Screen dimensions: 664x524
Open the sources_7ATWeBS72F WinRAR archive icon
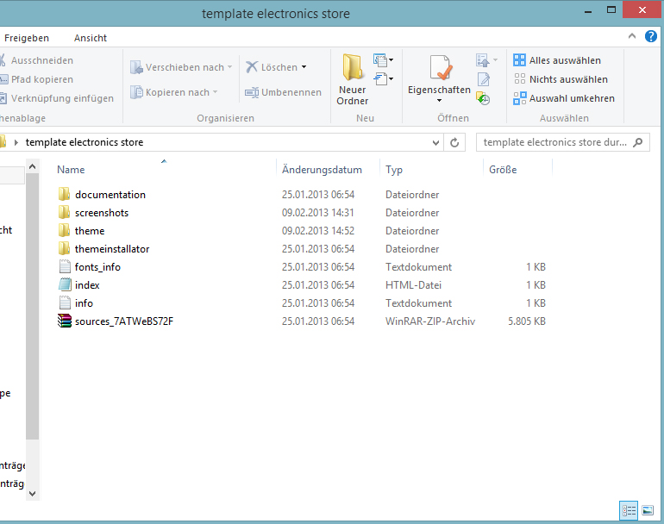click(65, 321)
